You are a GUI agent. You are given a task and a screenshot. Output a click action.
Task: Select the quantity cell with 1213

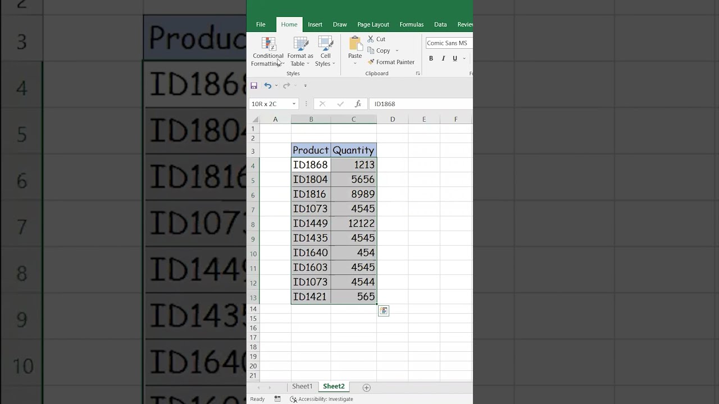click(354, 165)
